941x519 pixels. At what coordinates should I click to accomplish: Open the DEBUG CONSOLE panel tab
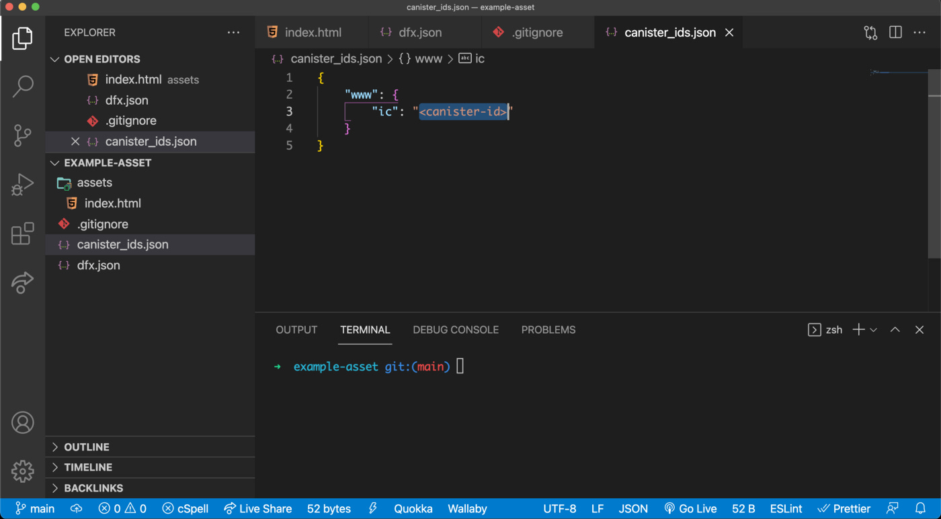(x=456, y=330)
